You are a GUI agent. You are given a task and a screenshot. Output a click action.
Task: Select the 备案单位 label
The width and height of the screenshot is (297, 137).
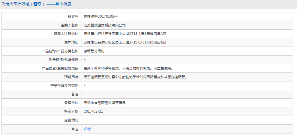[71, 103]
